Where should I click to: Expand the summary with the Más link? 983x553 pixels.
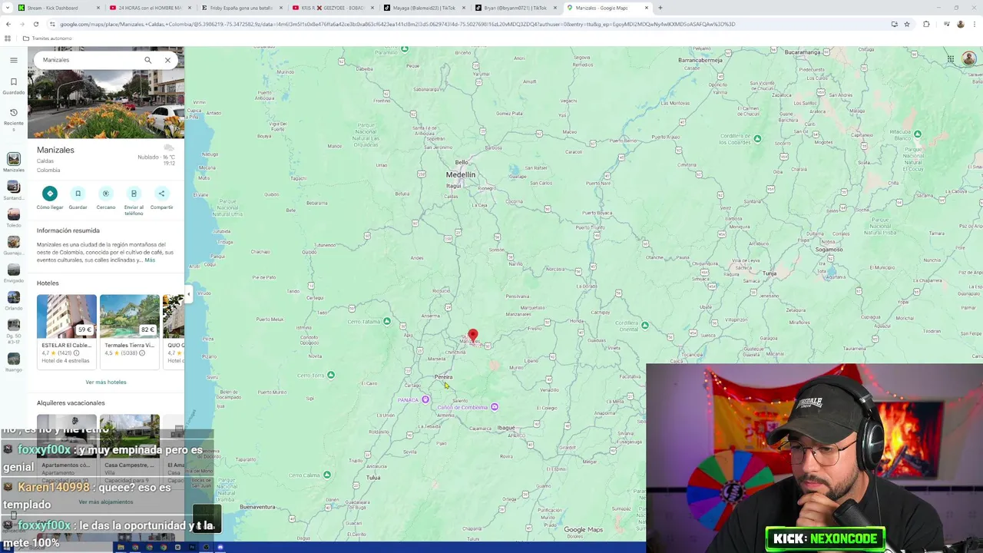150,260
